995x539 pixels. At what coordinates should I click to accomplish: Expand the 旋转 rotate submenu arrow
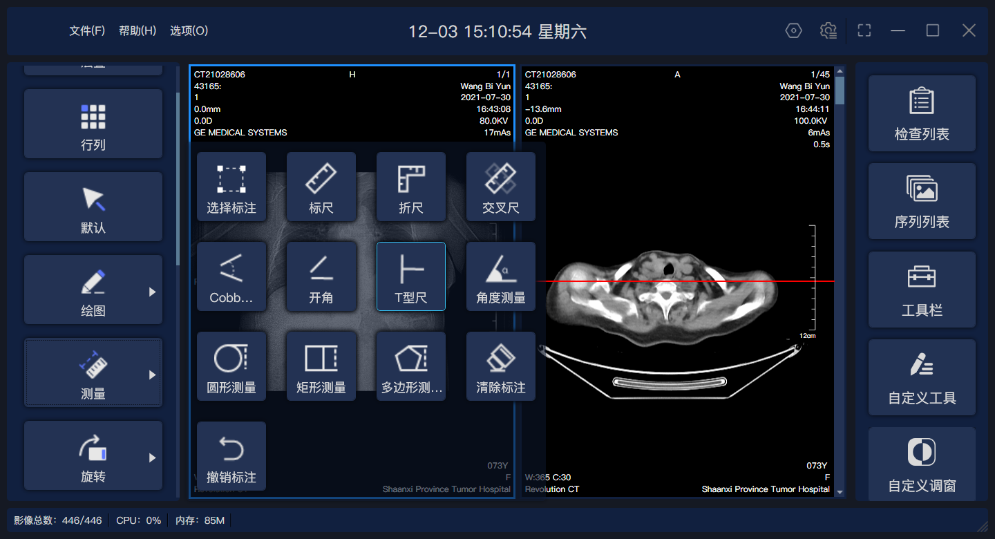152,458
